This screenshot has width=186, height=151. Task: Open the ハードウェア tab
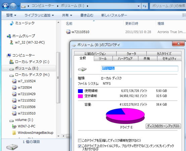tap(125, 58)
